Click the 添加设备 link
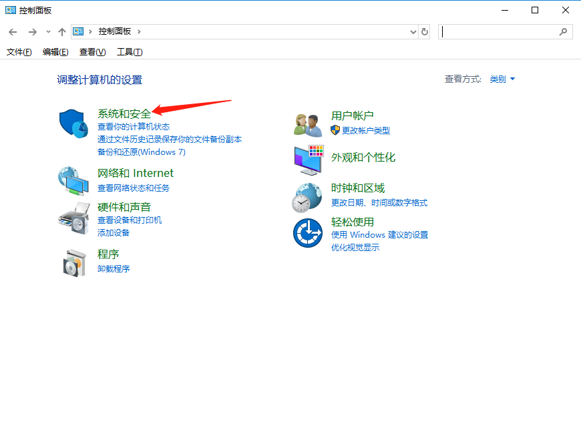The image size is (581, 436). (x=114, y=232)
